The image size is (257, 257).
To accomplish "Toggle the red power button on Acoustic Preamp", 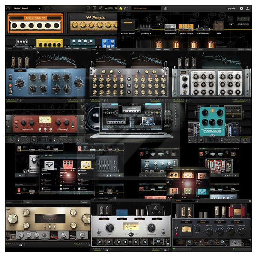I will pos(16,122).
